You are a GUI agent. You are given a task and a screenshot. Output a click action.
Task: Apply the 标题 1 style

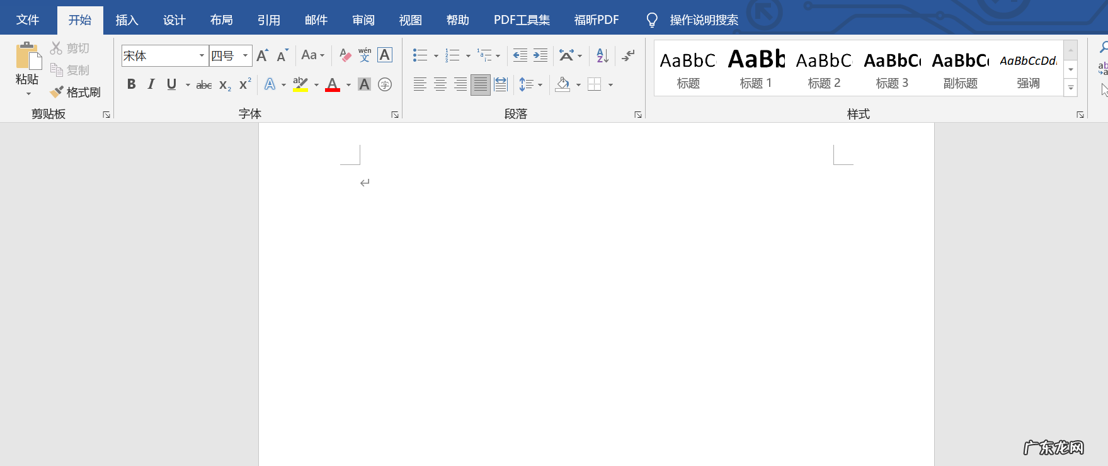click(x=756, y=68)
